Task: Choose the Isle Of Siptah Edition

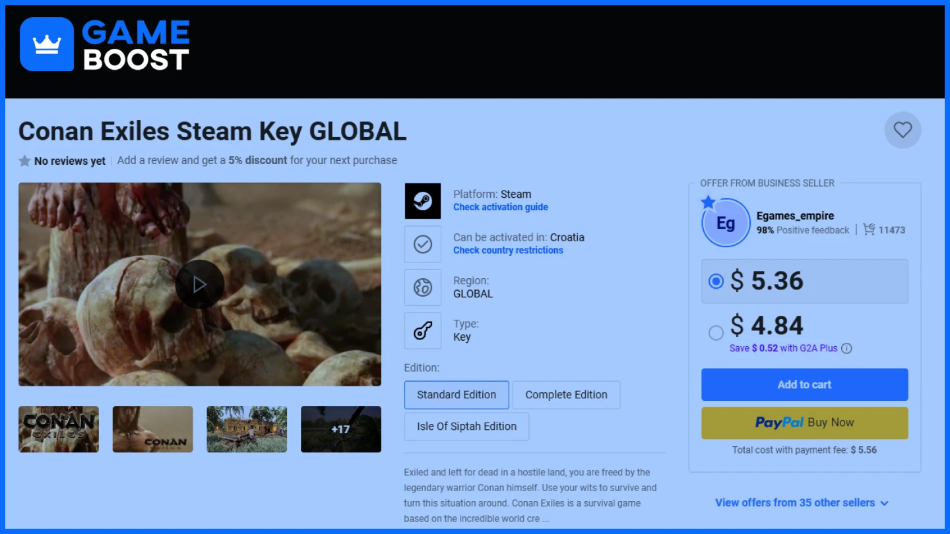Action: [466, 427]
